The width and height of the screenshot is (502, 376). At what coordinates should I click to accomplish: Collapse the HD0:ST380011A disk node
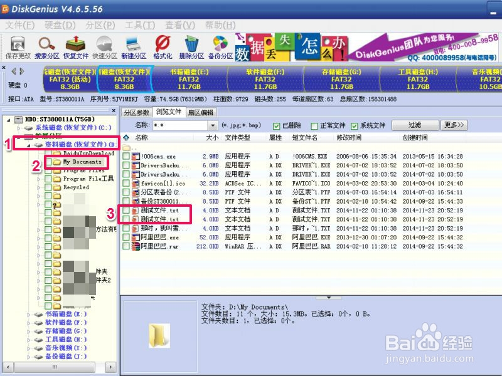tap(8, 120)
